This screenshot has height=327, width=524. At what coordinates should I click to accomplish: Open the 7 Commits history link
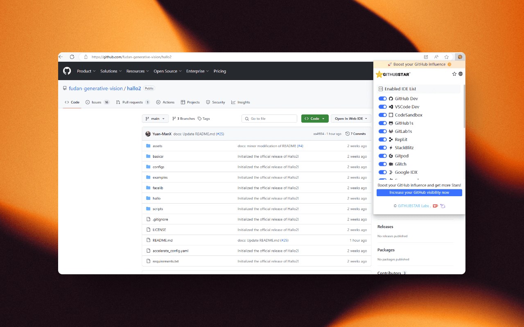(355, 134)
